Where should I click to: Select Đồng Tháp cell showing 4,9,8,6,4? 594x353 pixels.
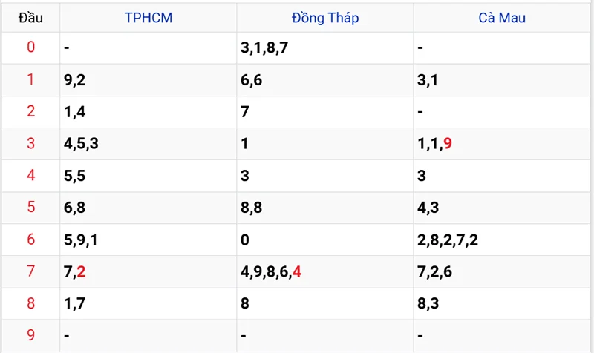pos(271,271)
